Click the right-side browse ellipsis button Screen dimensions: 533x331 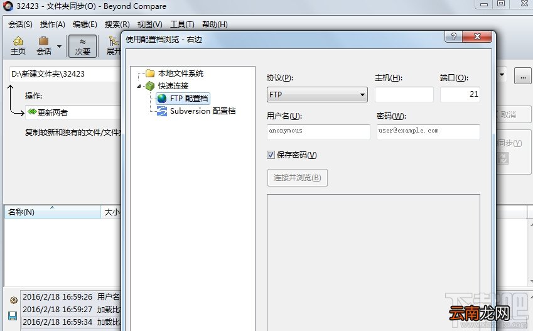coord(523,75)
